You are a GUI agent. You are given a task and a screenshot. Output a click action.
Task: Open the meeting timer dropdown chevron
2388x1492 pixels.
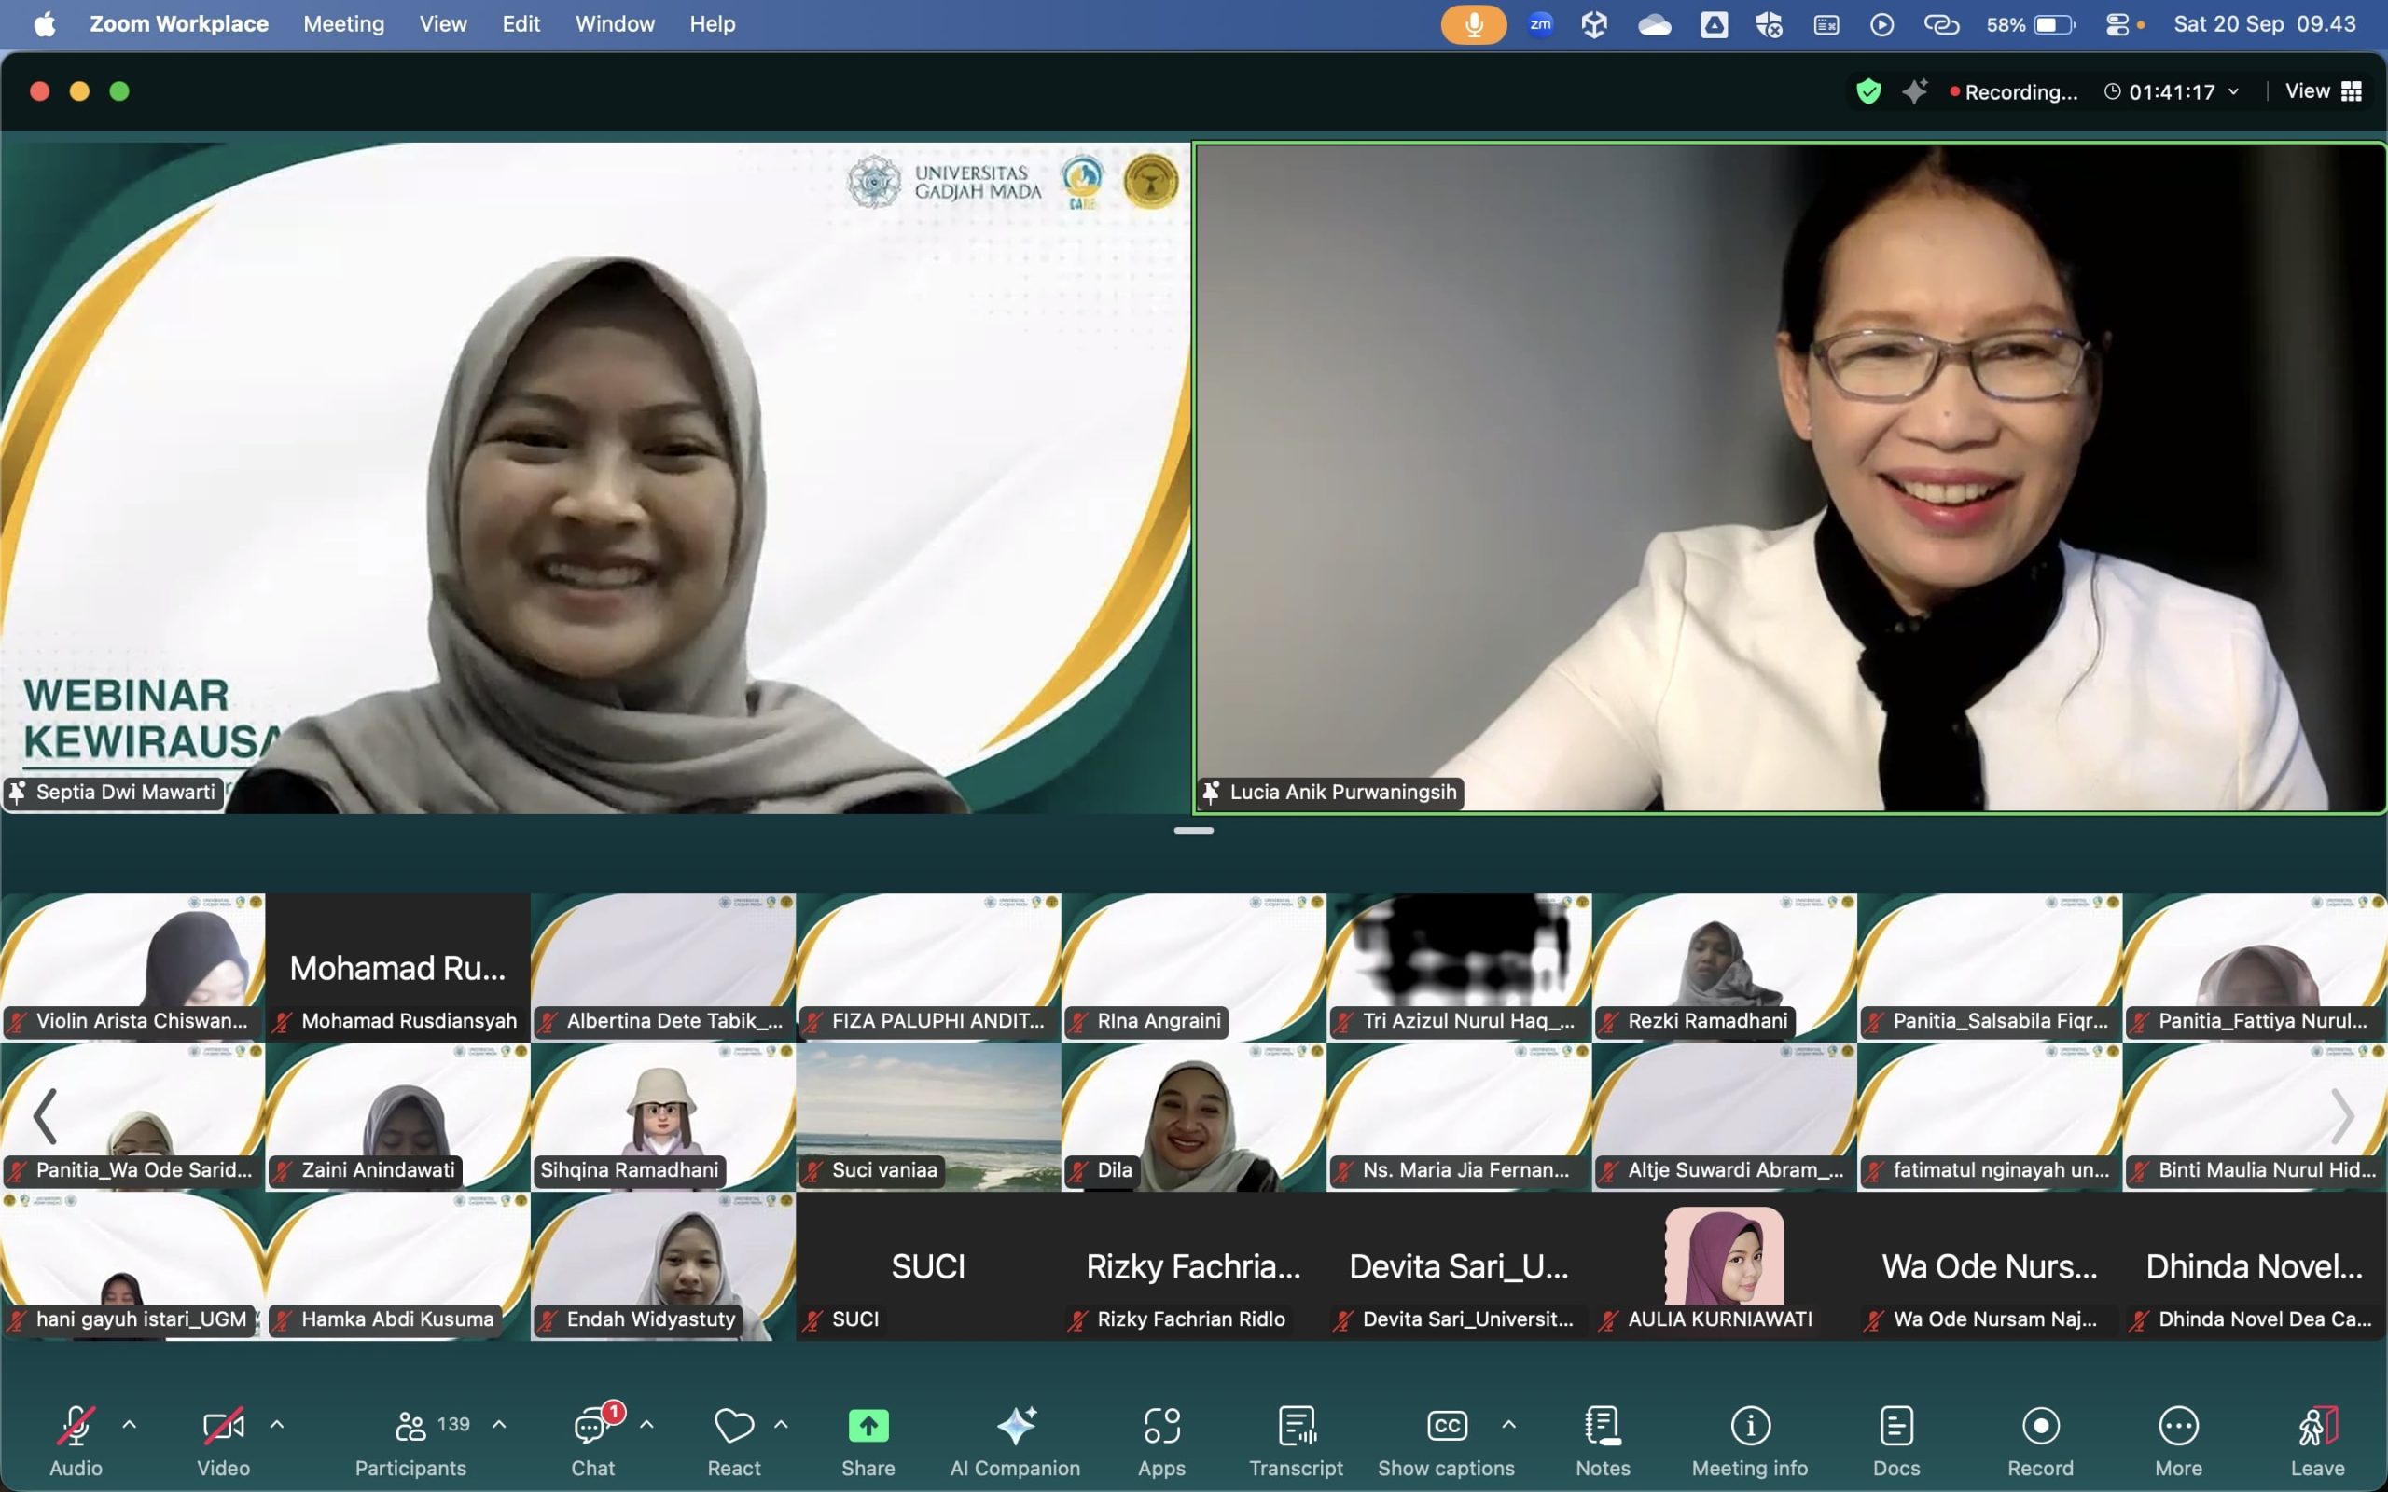2233,91
